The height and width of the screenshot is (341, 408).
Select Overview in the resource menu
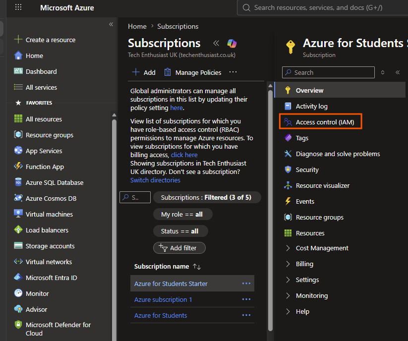[x=341, y=90]
